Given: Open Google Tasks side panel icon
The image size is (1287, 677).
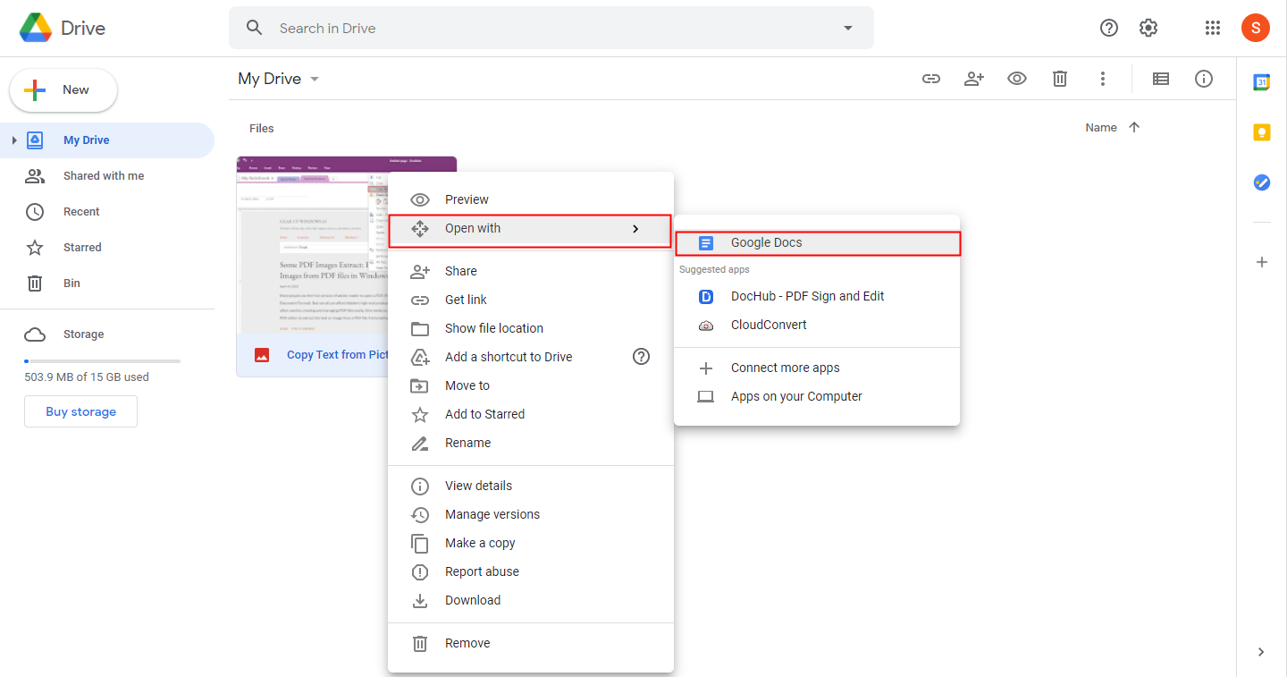Looking at the screenshot, I should [1262, 182].
